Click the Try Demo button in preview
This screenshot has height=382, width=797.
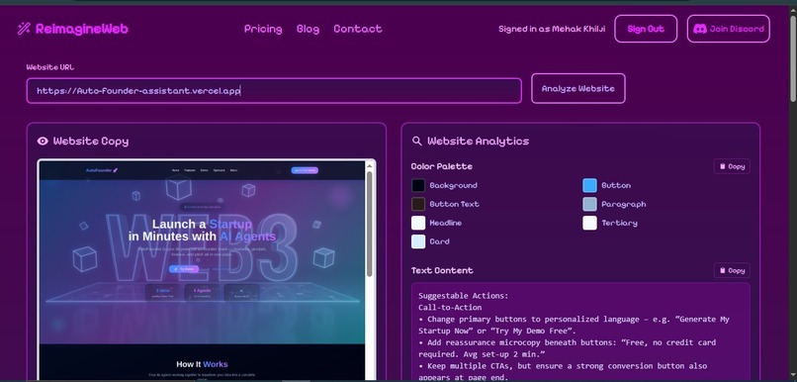click(184, 269)
